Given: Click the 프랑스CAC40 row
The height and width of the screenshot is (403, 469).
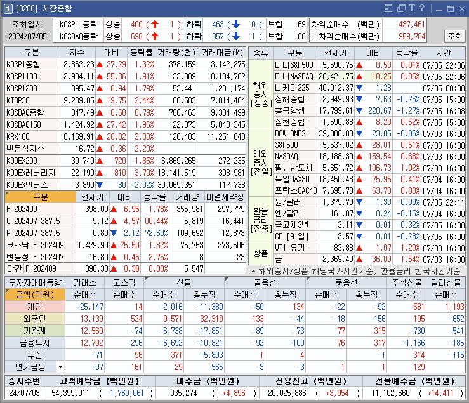Looking at the screenshot, I should [x=369, y=190].
